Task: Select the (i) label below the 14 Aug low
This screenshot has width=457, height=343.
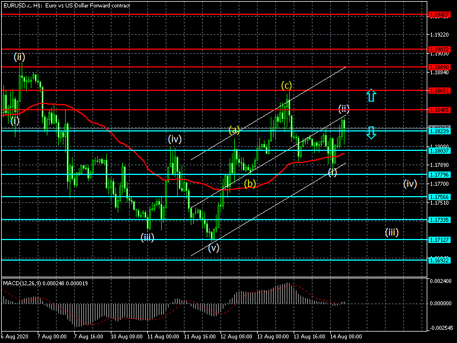Action: [332, 173]
